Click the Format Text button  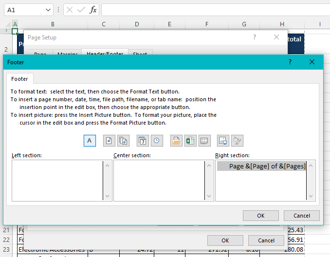[90, 141]
